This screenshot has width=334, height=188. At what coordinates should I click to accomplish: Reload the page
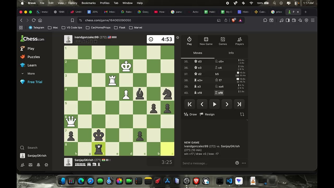click(x=34, y=20)
